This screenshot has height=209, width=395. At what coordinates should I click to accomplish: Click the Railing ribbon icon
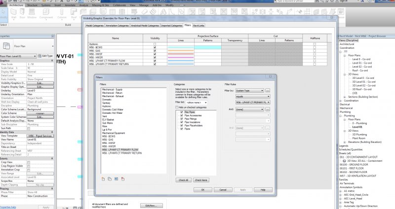click(134, 11)
